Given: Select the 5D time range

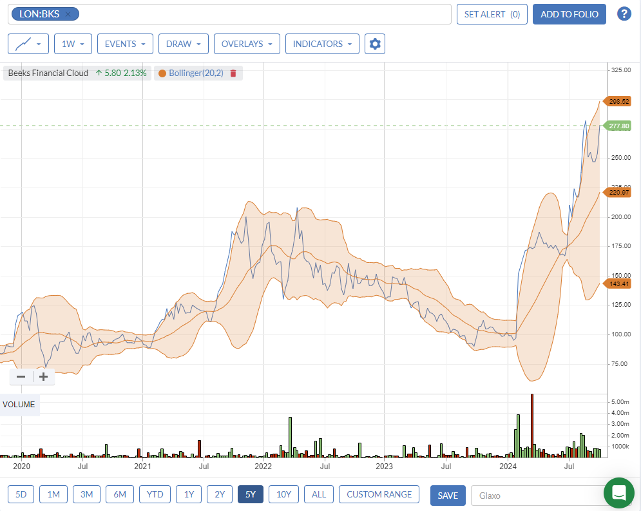Looking at the screenshot, I should click(x=21, y=494).
